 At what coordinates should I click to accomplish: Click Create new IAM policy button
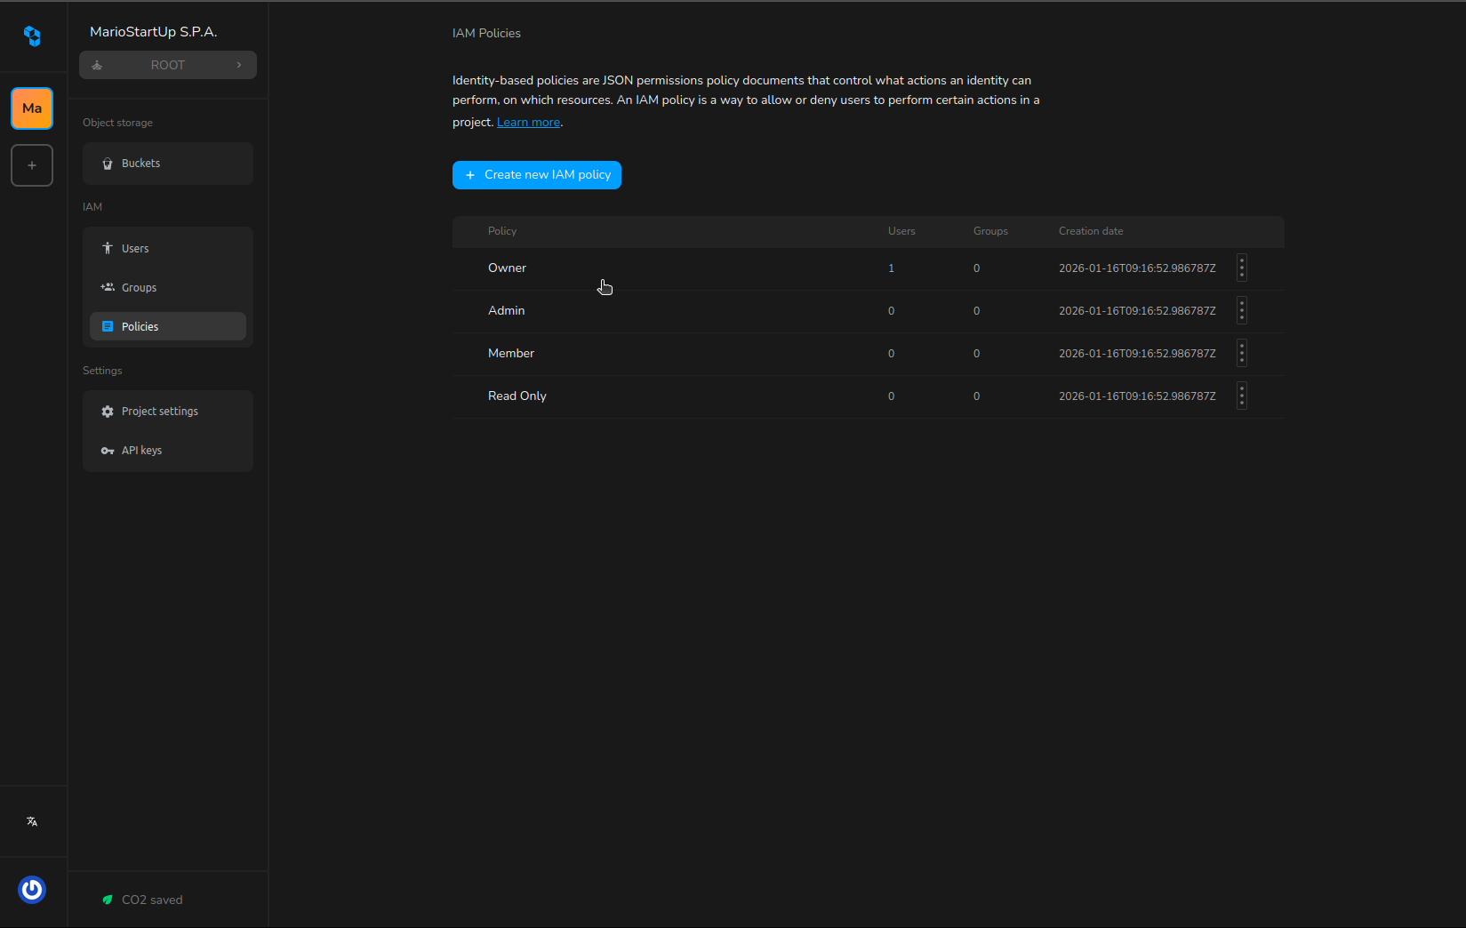point(537,175)
